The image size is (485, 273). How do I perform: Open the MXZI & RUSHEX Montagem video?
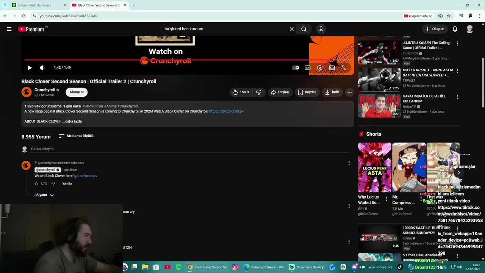point(379,79)
